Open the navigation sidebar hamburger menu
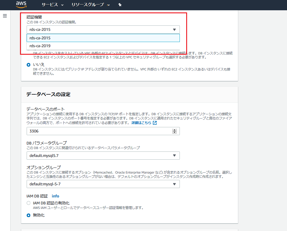287x231 pixels. [x=5, y=16]
